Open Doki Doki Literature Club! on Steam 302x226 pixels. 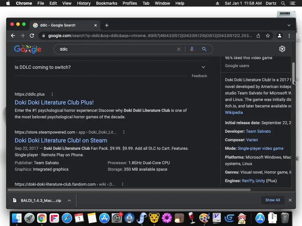61,140
